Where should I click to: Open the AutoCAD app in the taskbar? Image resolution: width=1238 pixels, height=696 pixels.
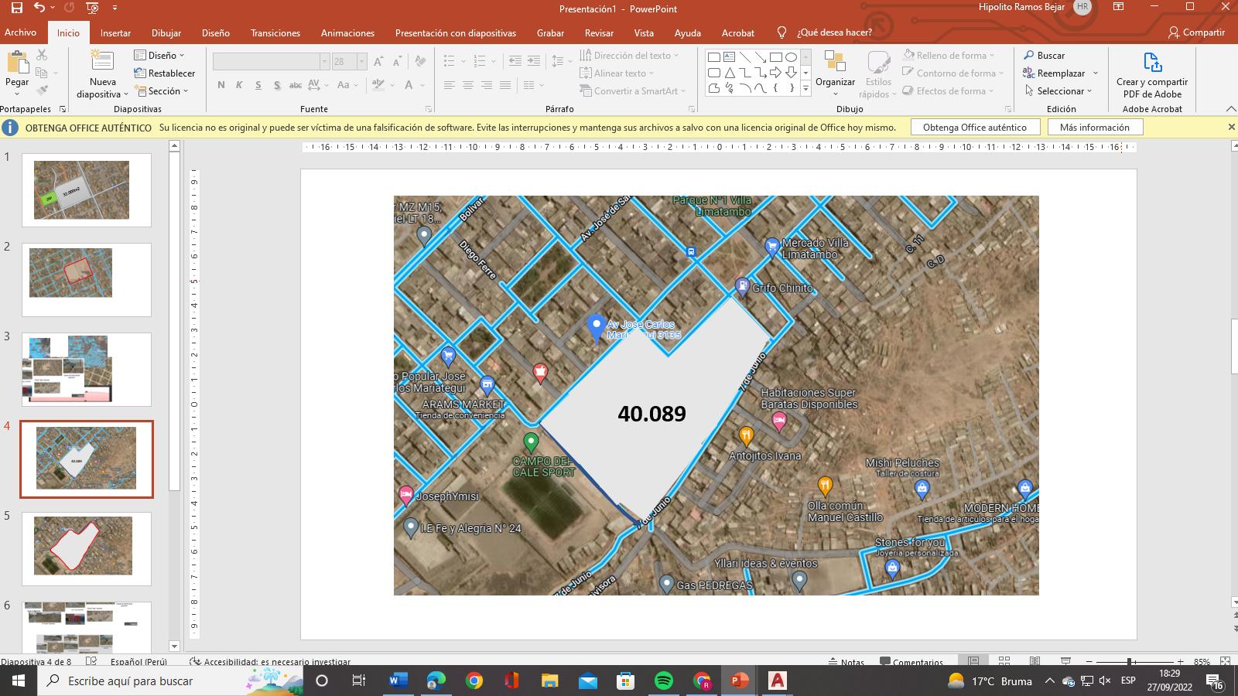point(777,681)
